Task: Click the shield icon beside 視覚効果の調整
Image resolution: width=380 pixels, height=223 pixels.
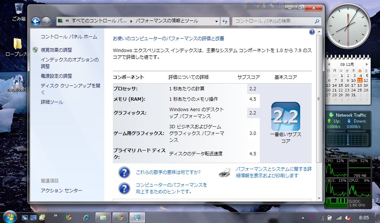Action: [35, 50]
